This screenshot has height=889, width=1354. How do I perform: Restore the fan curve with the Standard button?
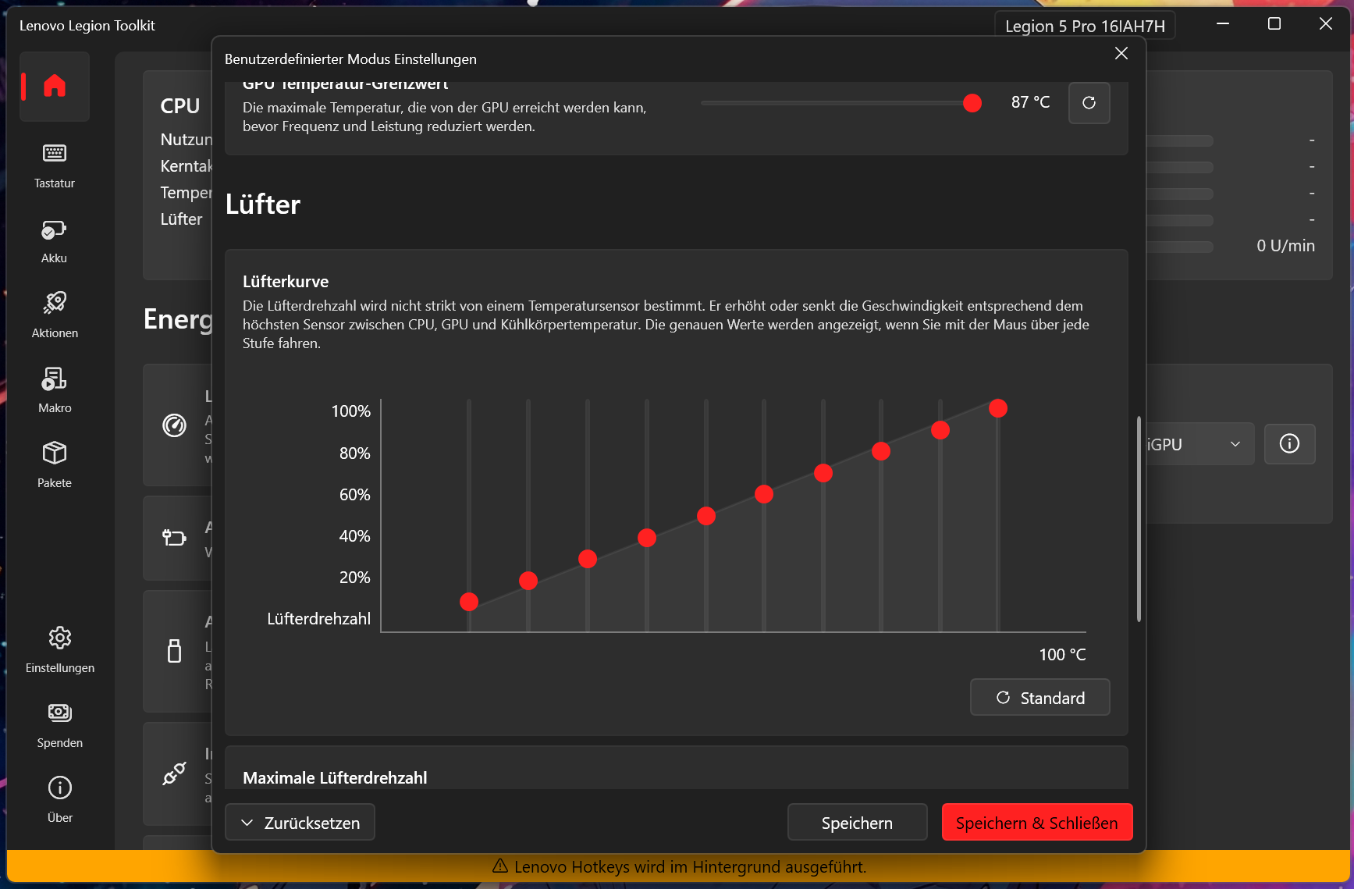(x=1039, y=698)
